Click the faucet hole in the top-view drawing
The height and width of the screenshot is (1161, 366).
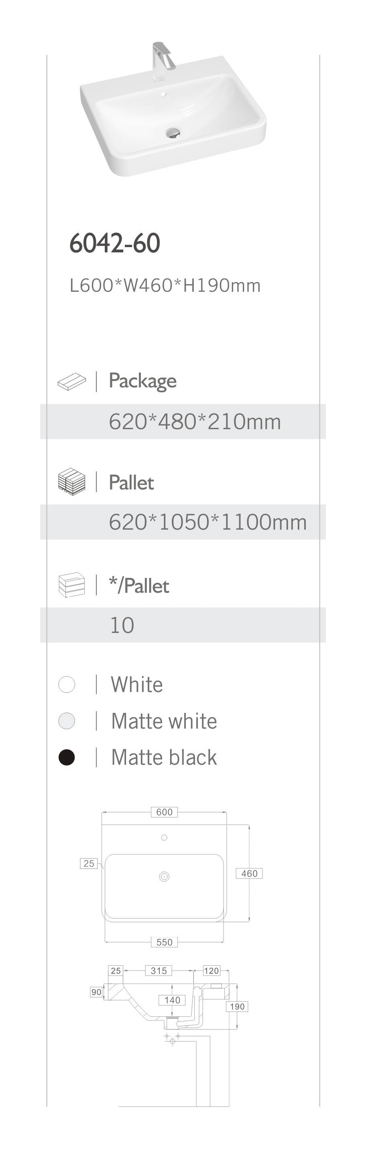click(x=164, y=837)
